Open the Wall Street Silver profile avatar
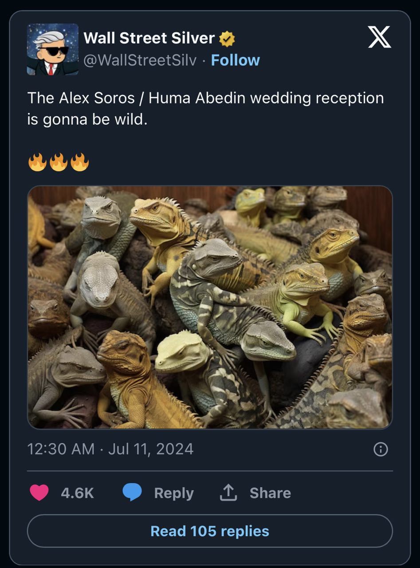The height and width of the screenshot is (568, 420). [x=52, y=49]
